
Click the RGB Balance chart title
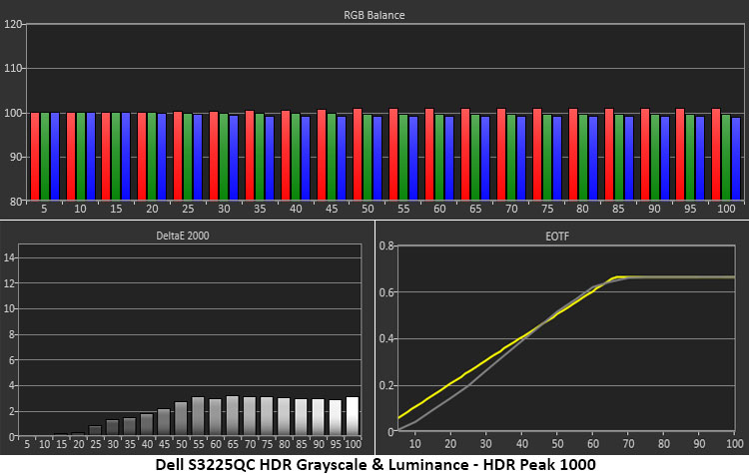374,15
